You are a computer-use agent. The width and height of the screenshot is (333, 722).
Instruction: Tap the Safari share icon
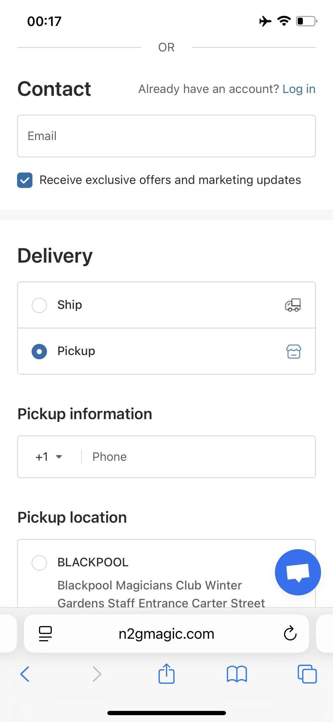[166, 674]
